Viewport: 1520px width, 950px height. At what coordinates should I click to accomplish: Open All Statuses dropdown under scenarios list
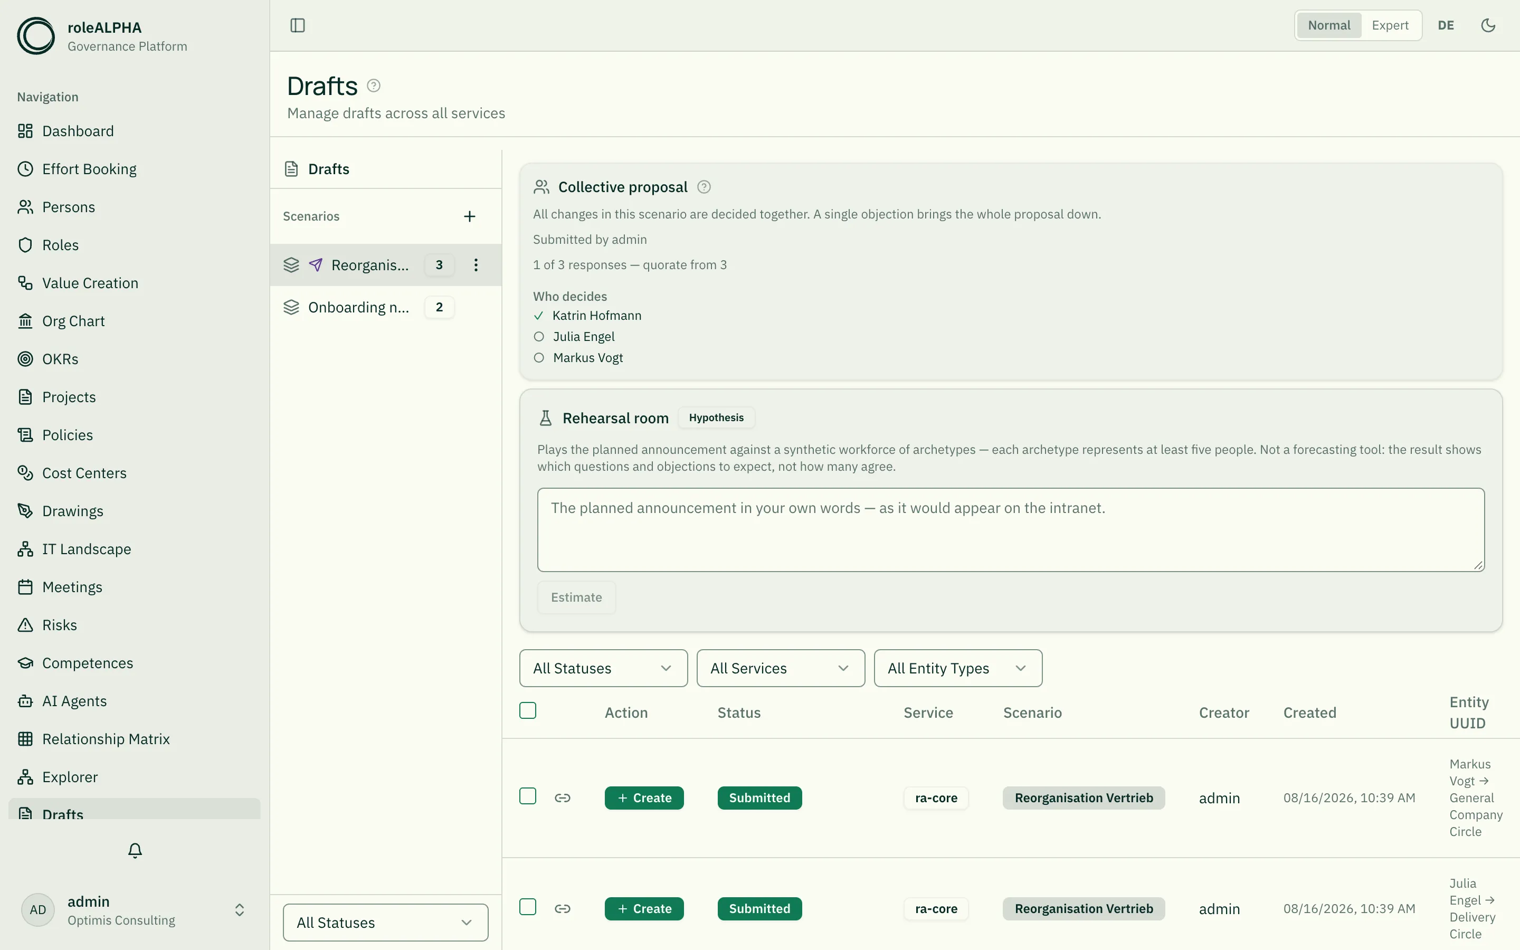click(x=386, y=923)
